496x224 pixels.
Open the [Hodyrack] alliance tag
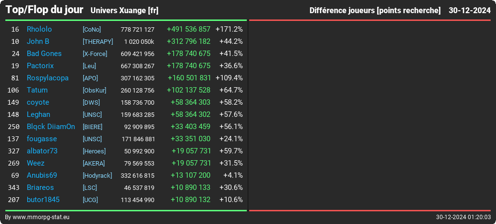pyautogui.click(x=97, y=176)
